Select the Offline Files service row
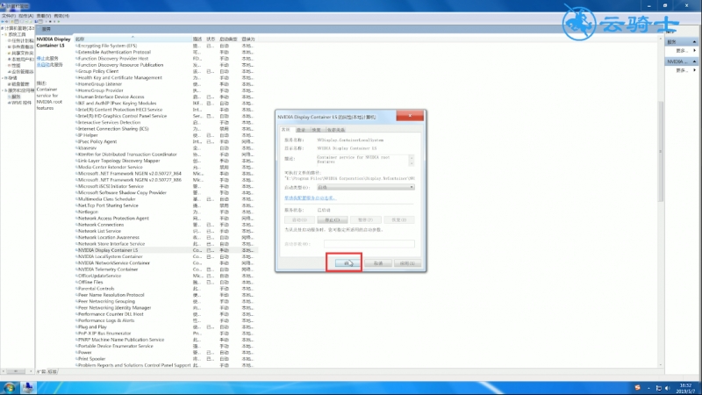 166,282
